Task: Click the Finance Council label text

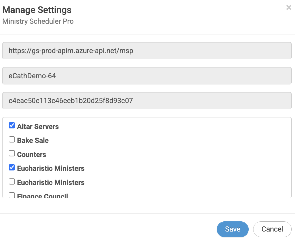Action: coord(42,196)
